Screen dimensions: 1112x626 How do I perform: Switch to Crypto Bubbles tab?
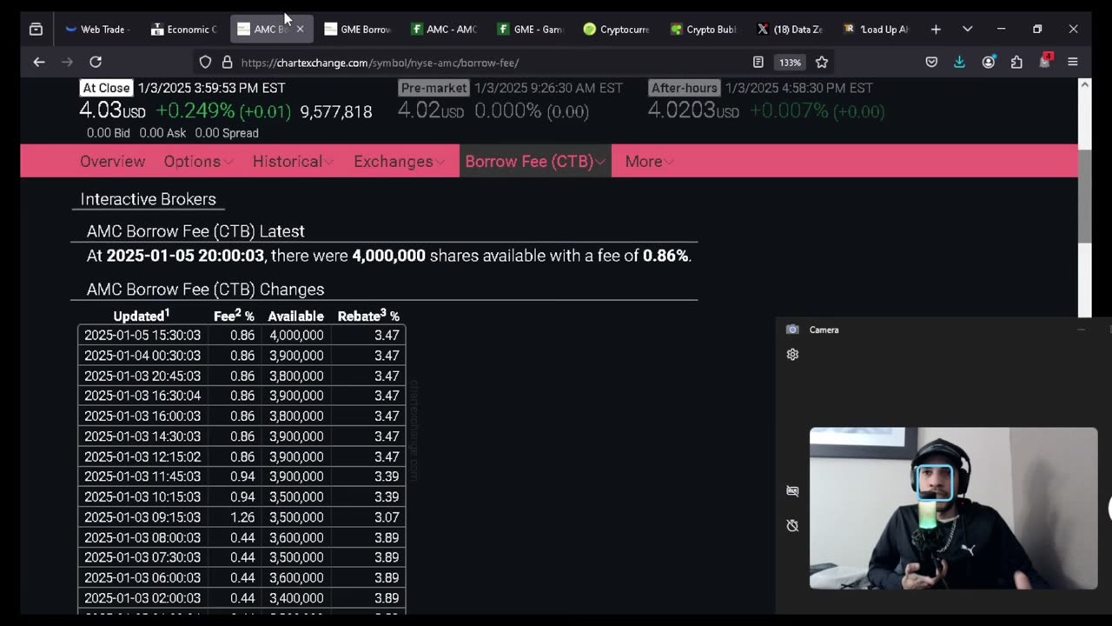704,30
